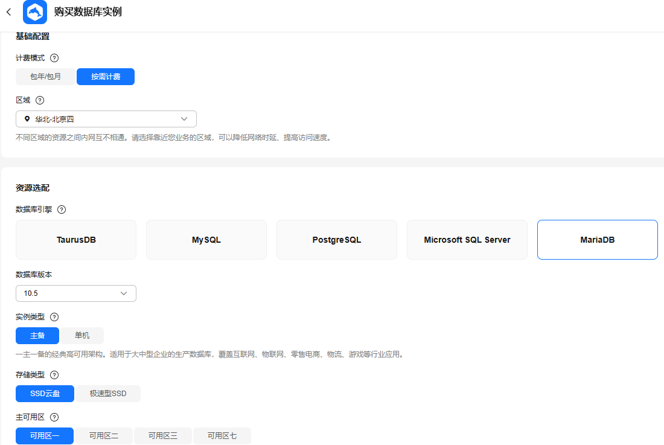Choose MySQL database engine
The image size is (664, 445).
[206, 240]
